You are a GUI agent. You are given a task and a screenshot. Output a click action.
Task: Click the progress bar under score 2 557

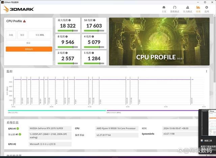[x=68, y=63]
